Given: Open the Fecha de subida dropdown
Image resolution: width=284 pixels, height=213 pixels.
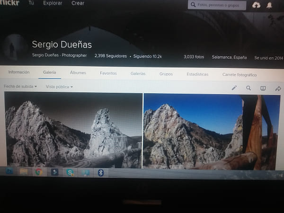Looking at the screenshot, I should (20, 86).
